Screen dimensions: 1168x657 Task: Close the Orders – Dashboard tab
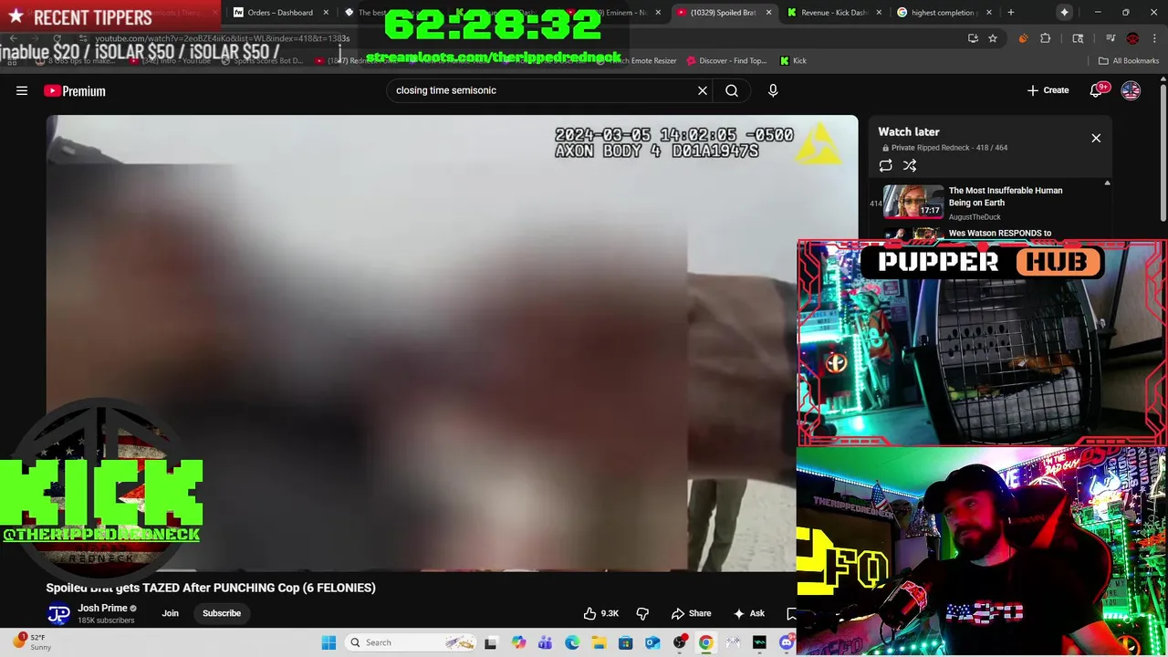[326, 13]
